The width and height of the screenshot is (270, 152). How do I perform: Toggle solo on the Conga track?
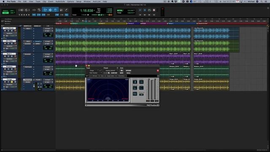(x=12, y=82)
